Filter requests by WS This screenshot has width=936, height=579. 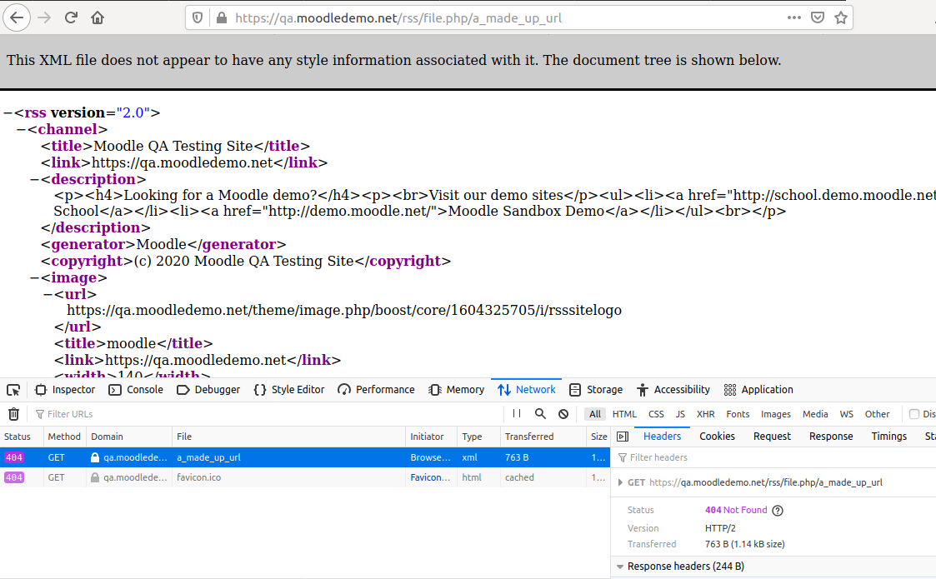coord(847,414)
